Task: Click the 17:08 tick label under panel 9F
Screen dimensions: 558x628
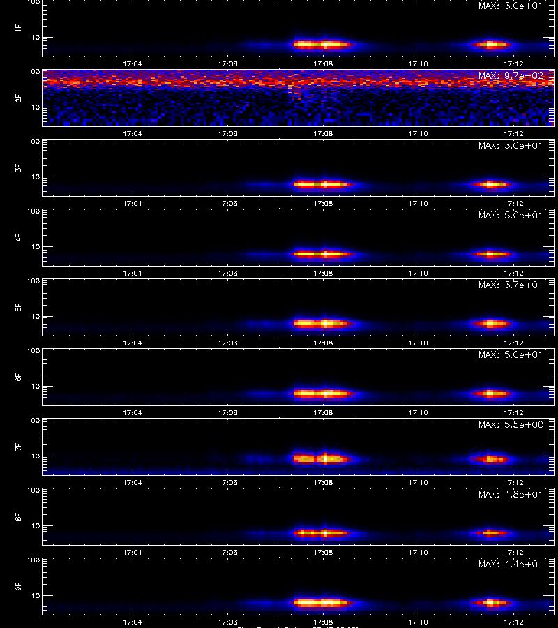Action: tap(323, 622)
